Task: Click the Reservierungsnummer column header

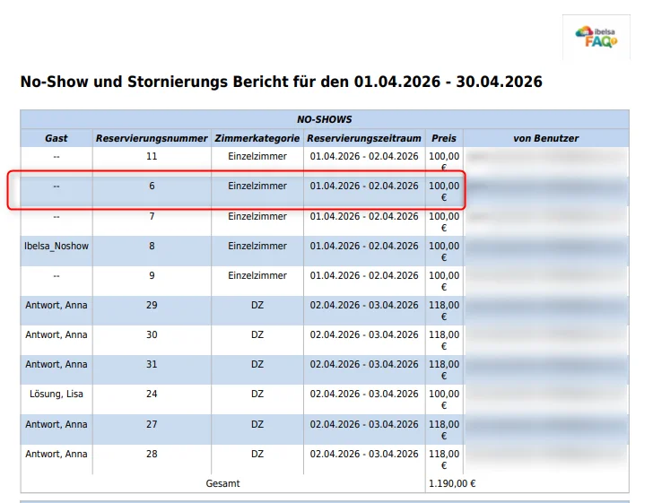Action: pos(152,138)
